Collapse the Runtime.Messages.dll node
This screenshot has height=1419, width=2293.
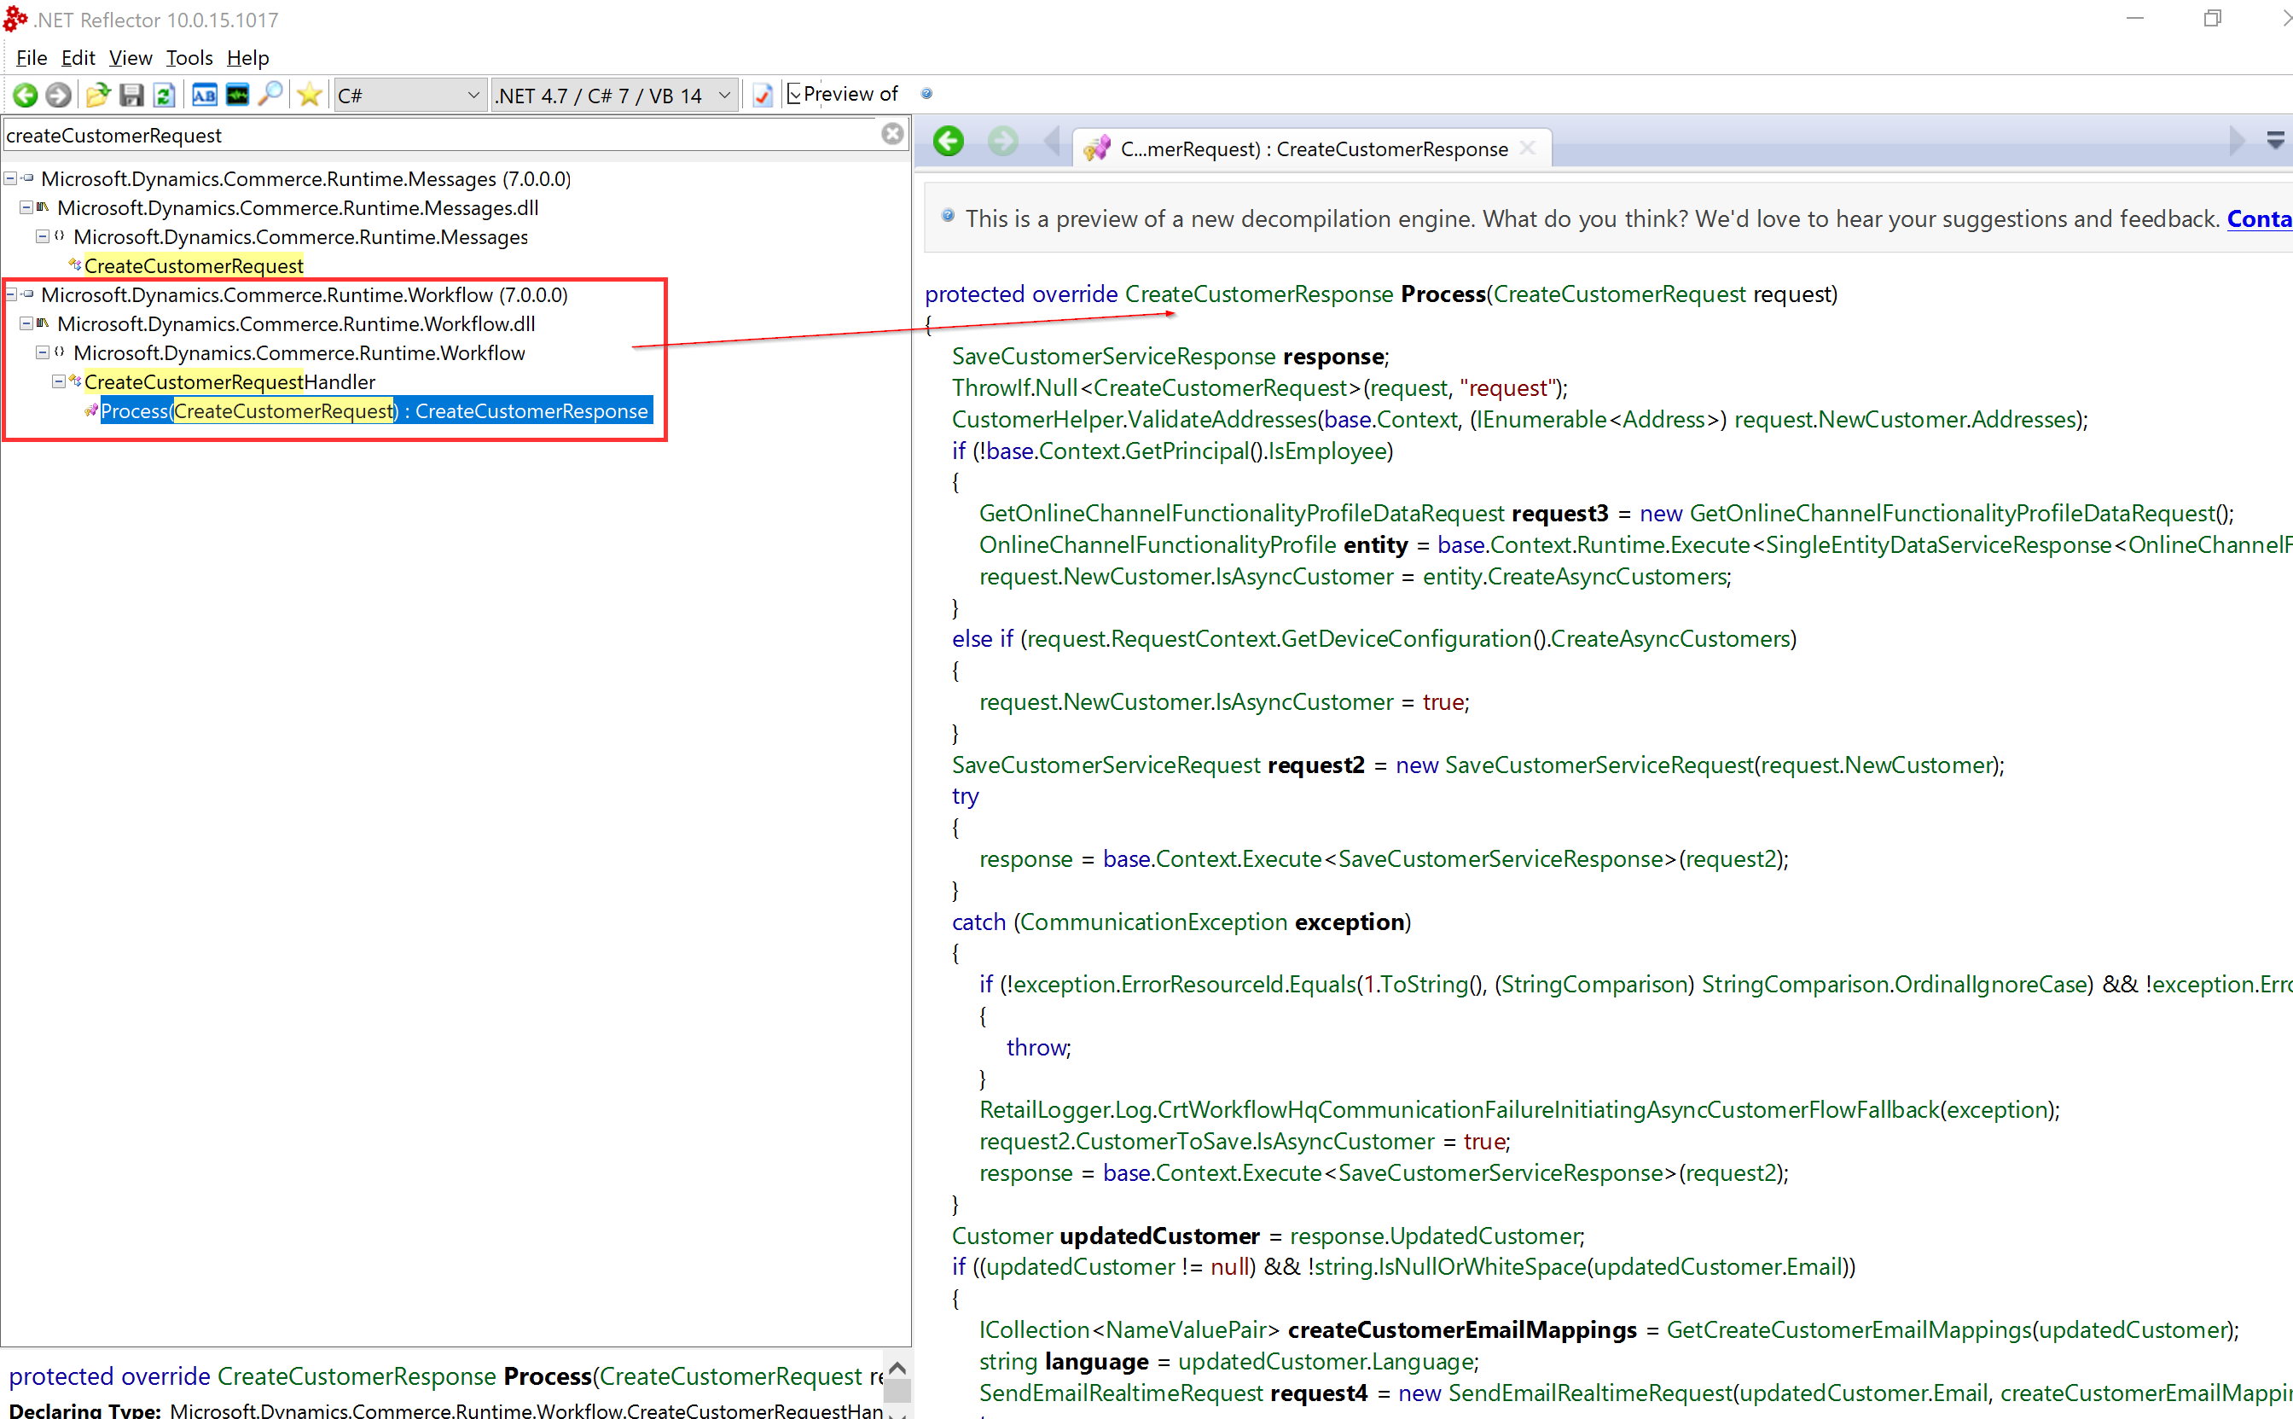tap(26, 206)
